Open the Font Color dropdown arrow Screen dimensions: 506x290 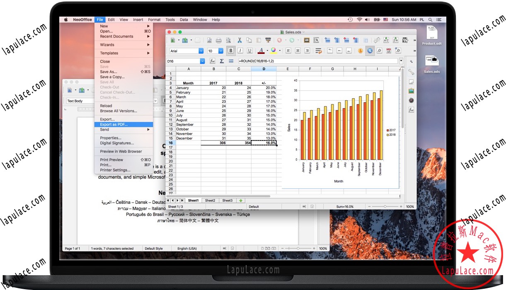[266, 51]
